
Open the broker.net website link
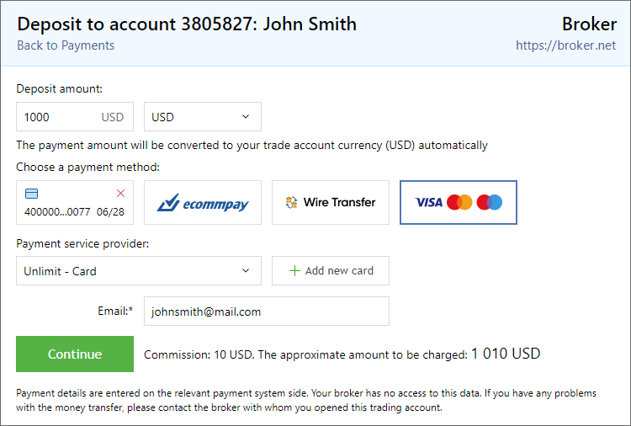click(x=565, y=45)
